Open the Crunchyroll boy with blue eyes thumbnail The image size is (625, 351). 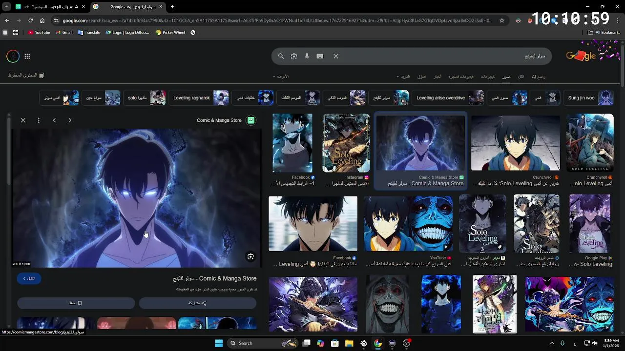coord(515,143)
